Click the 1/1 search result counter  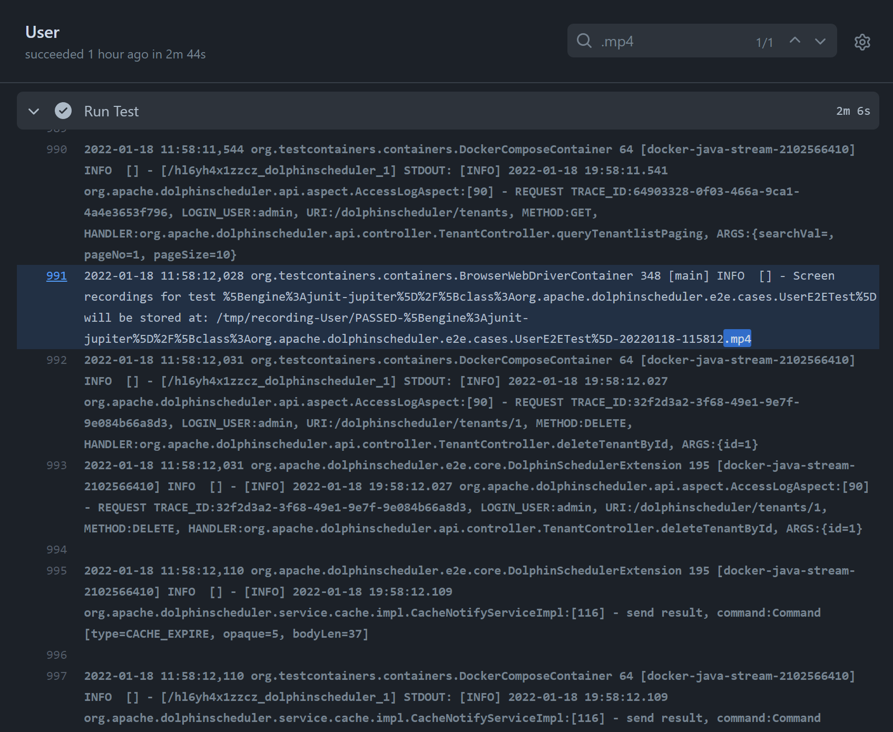pos(764,43)
